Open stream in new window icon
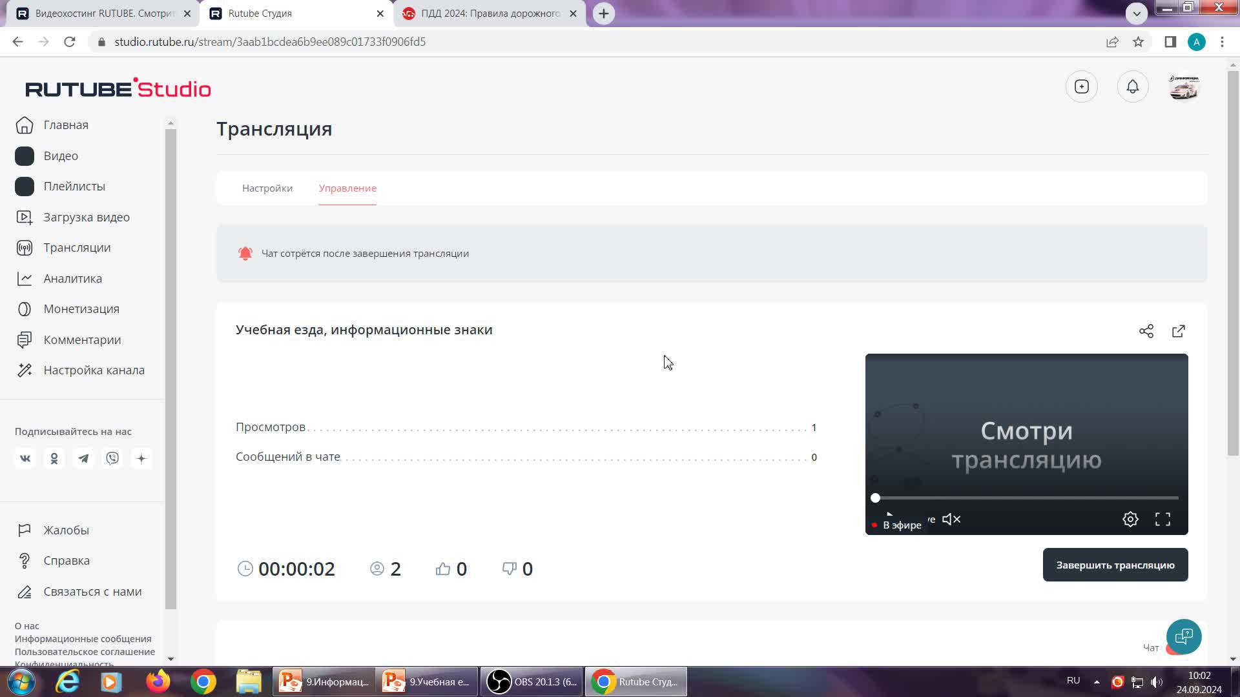The height and width of the screenshot is (697, 1240). (x=1179, y=331)
